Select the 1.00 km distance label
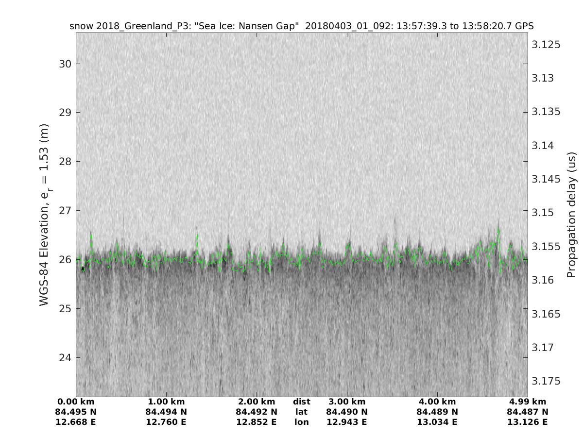583x437 pixels. point(167,402)
